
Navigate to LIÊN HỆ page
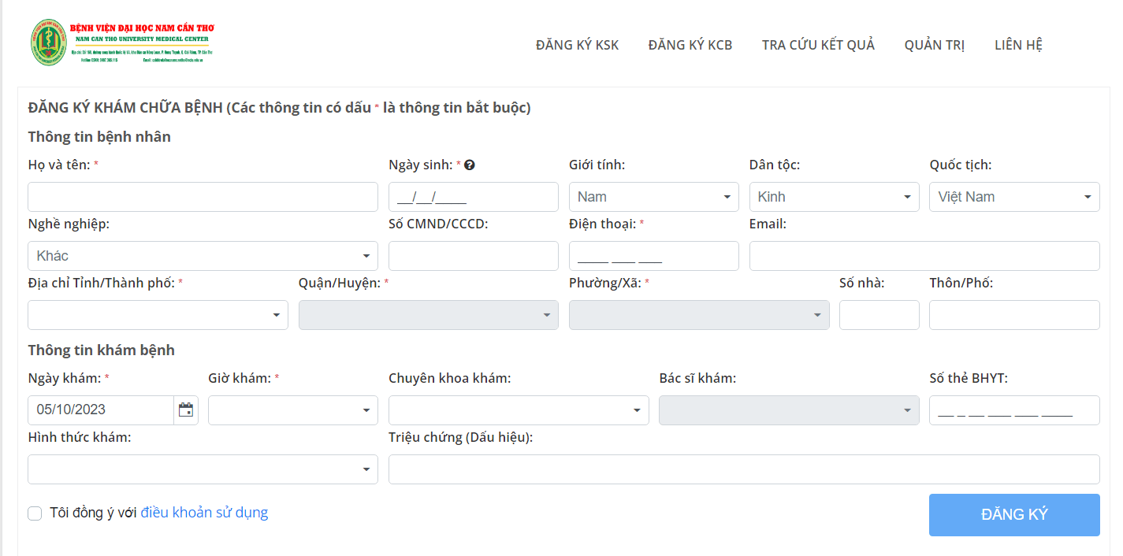(x=1018, y=45)
